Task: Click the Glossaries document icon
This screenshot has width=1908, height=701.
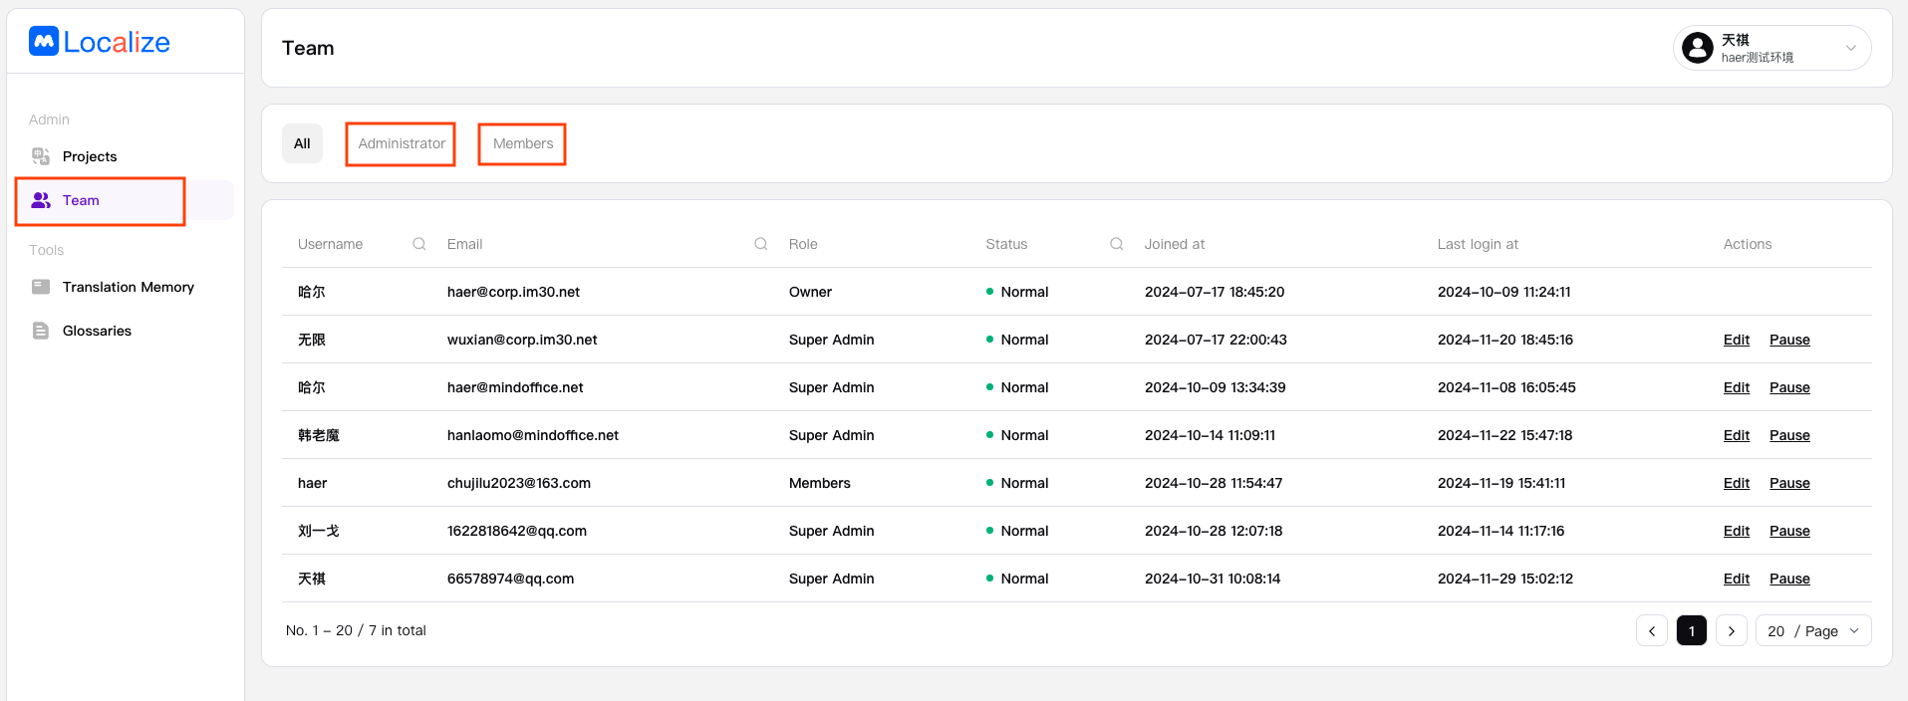Action: click(41, 331)
